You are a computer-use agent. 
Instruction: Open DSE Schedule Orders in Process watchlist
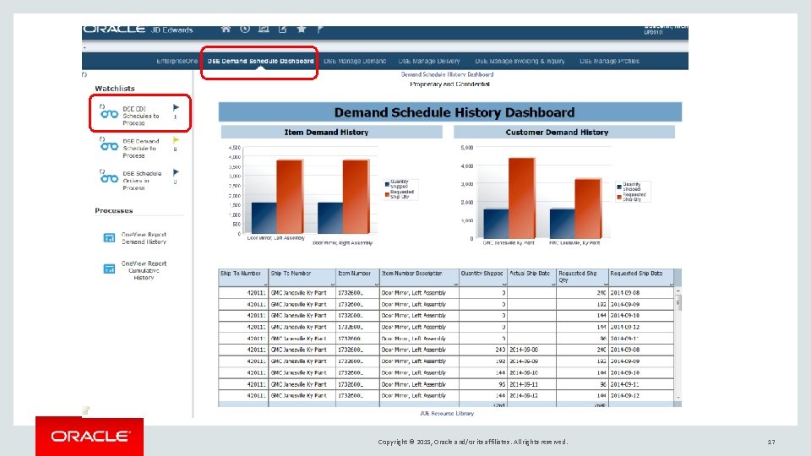pyautogui.click(x=142, y=181)
